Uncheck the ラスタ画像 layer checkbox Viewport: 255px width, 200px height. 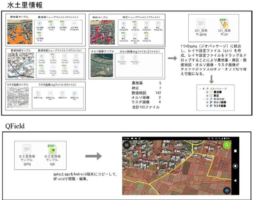pos(207,106)
